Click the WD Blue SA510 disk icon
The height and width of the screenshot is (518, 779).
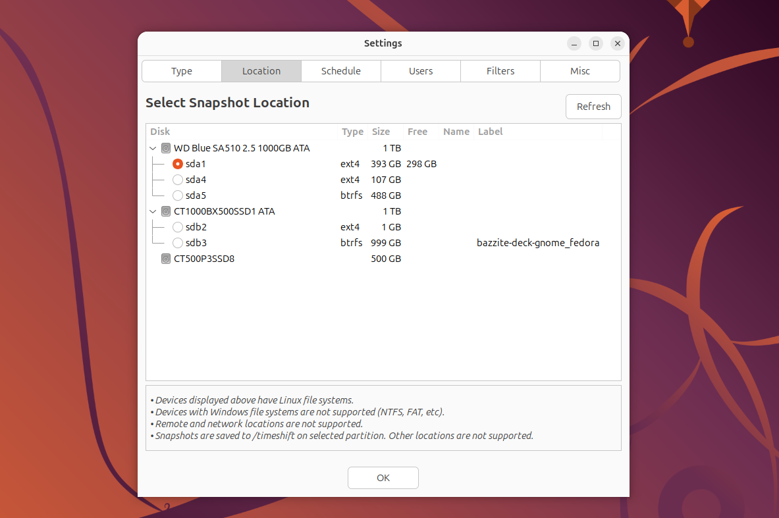[166, 148]
